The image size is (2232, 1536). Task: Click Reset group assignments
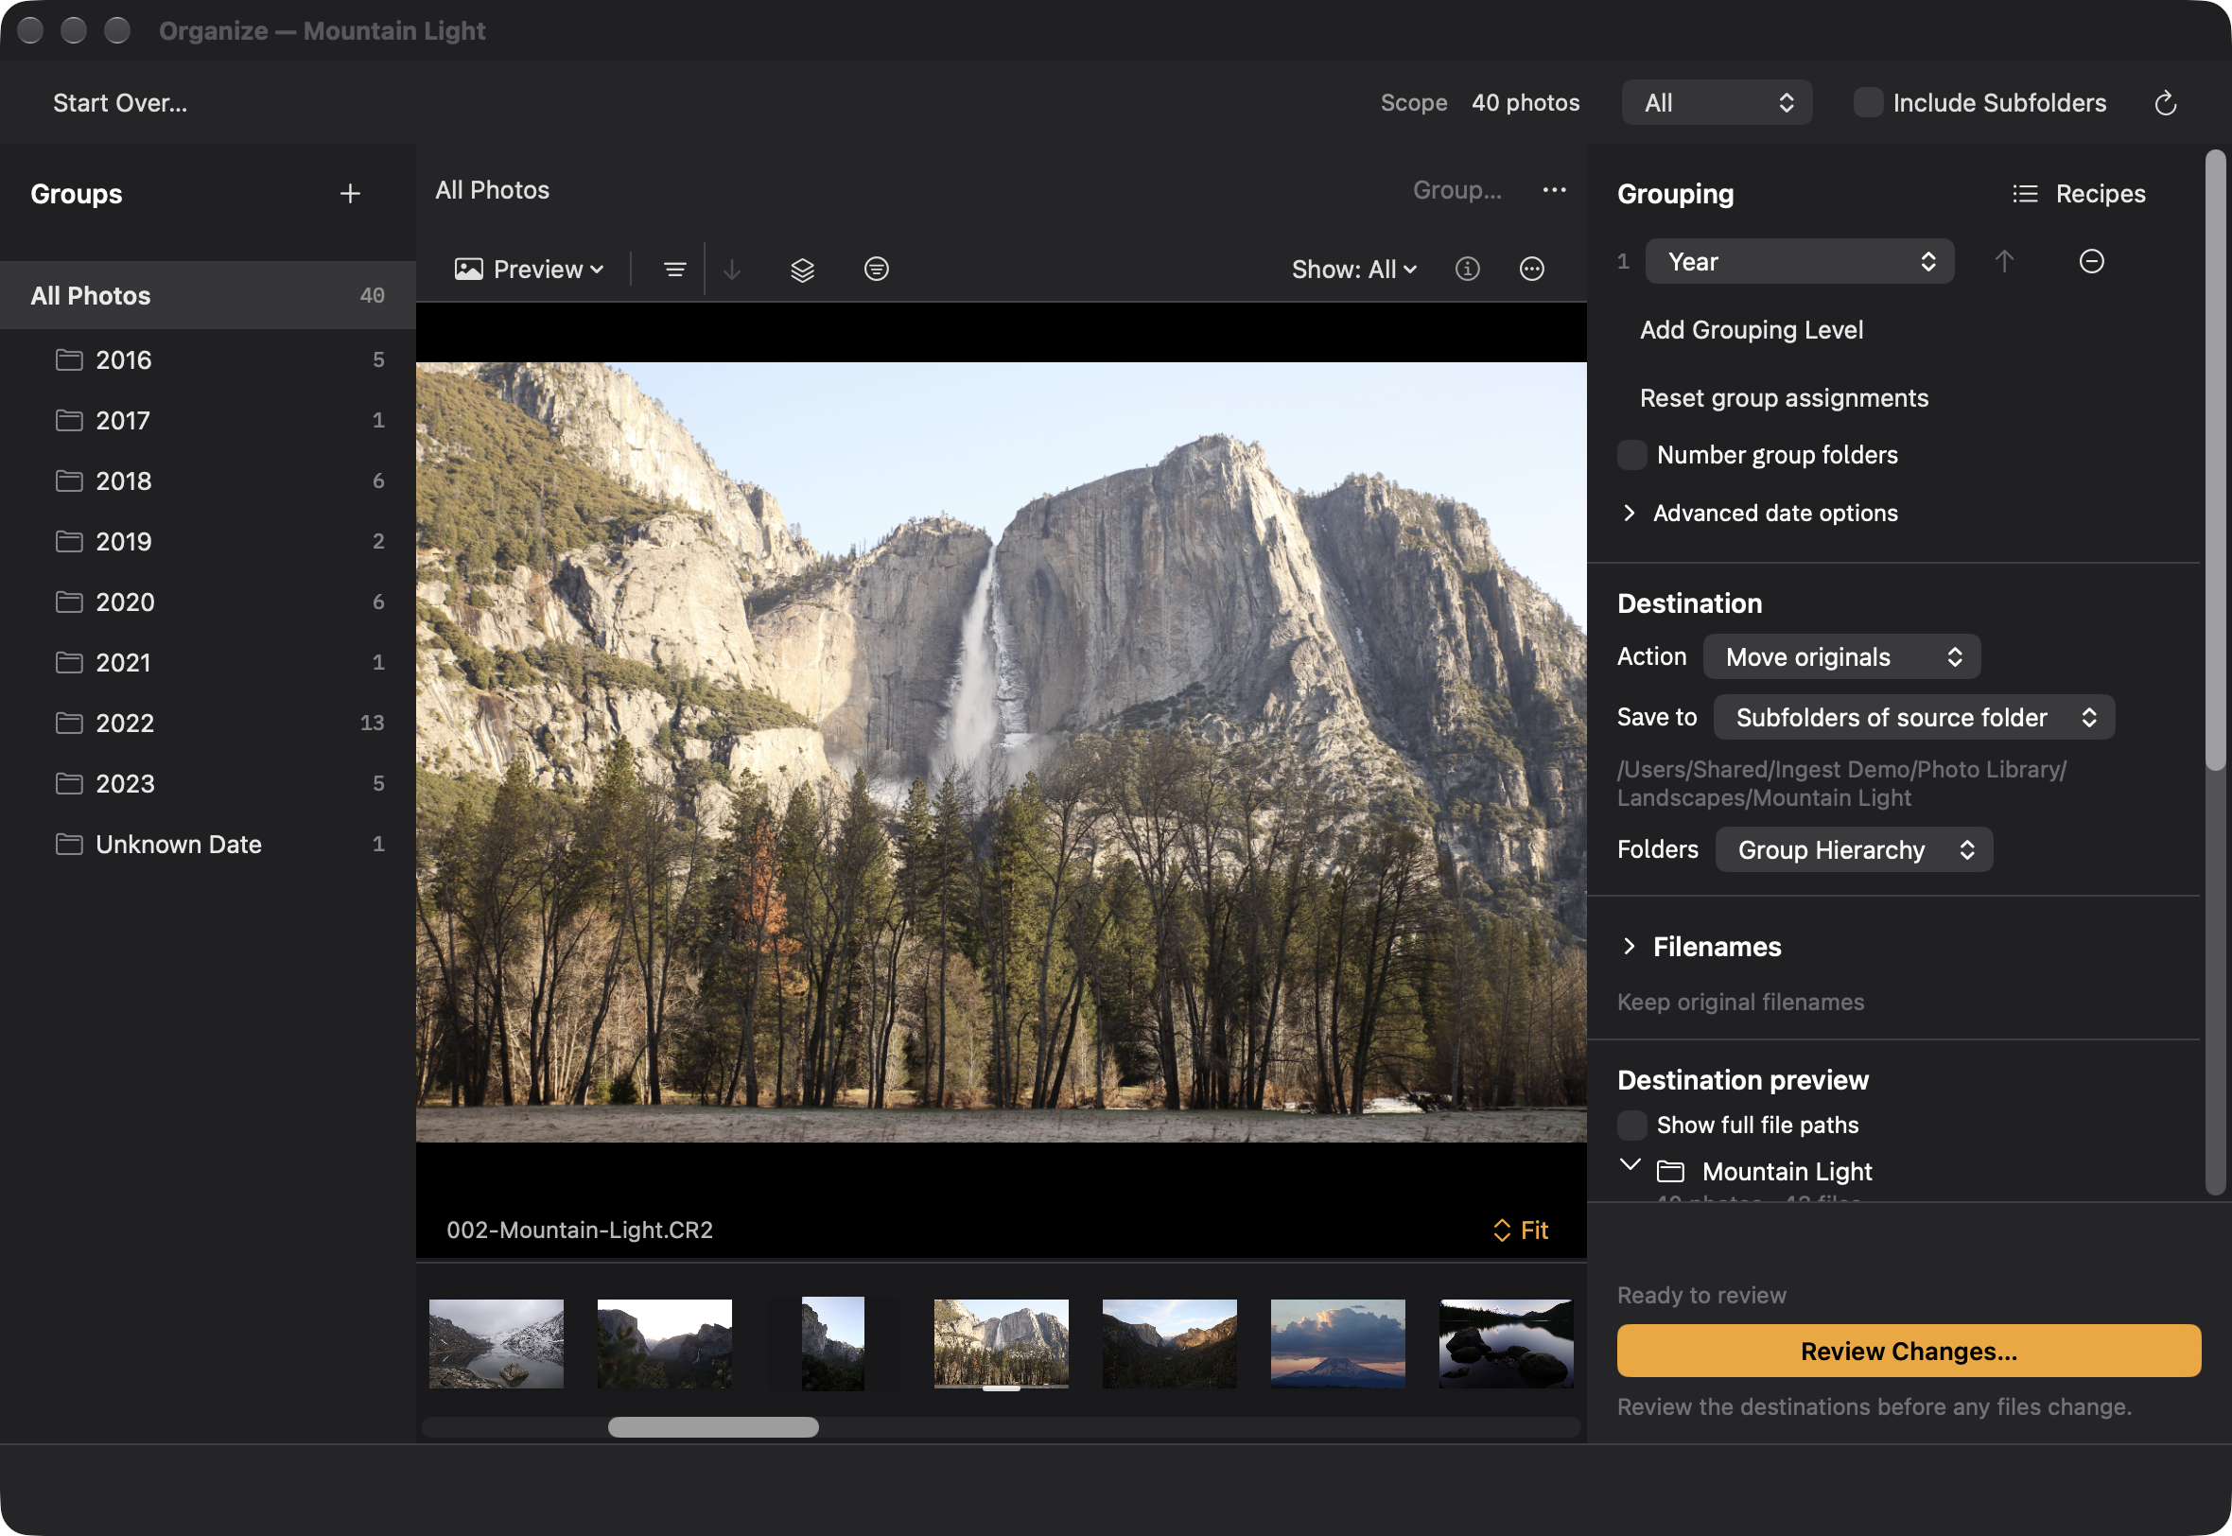[x=1784, y=398]
